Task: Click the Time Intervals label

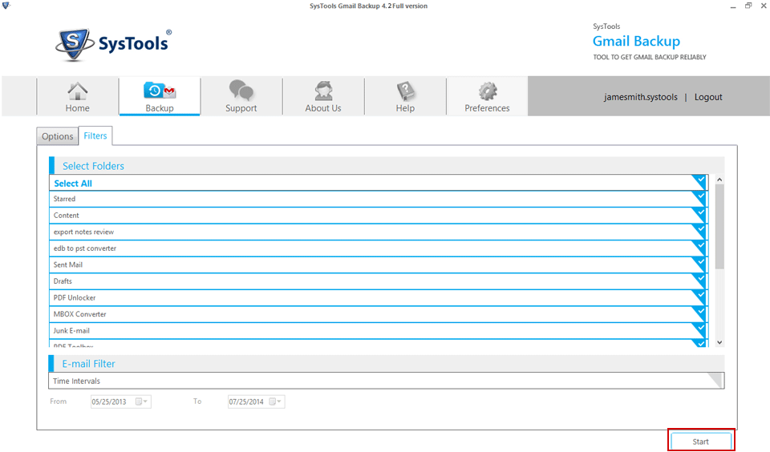Action: click(x=77, y=381)
